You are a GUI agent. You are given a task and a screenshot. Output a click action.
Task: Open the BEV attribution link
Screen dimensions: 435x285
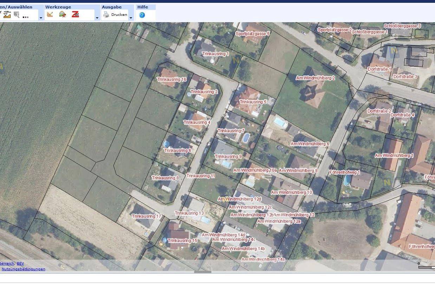(x=20, y=263)
